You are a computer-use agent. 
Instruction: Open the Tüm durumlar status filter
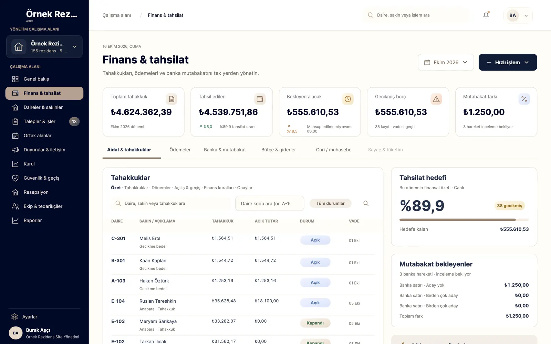(330, 203)
